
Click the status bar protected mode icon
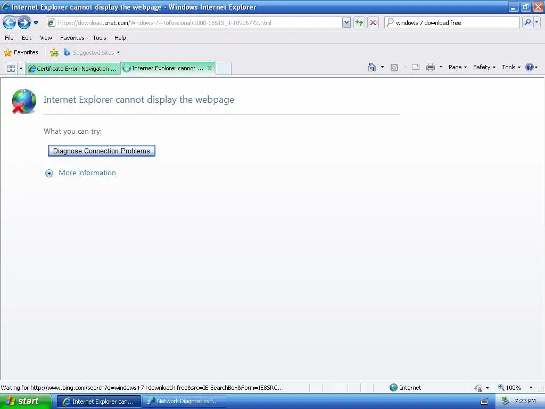click(478, 388)
